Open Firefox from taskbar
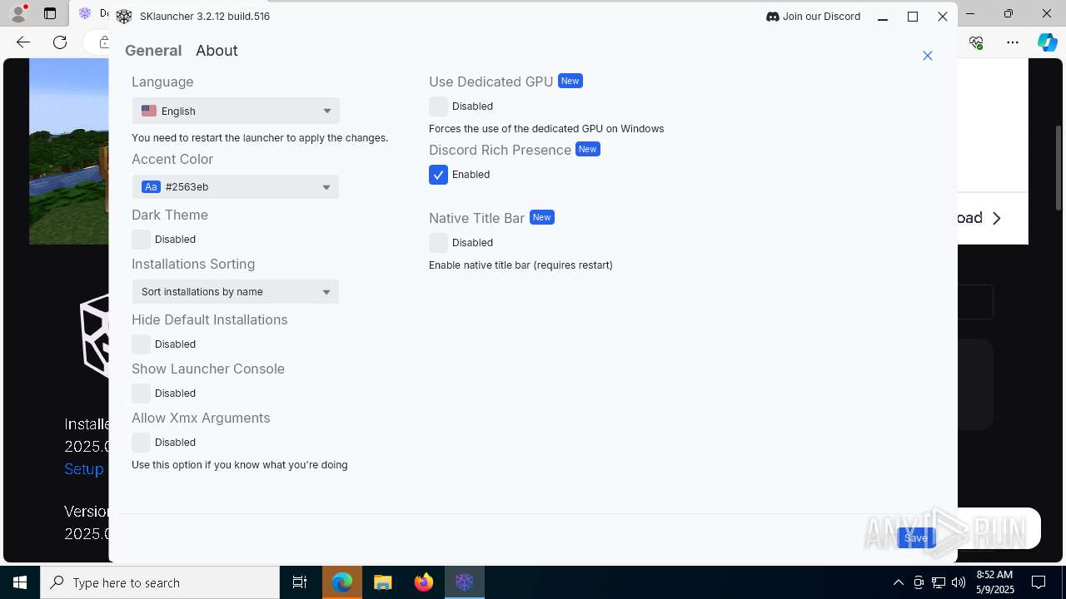The width and height of the screenshot is (1066, 599). 424,582
